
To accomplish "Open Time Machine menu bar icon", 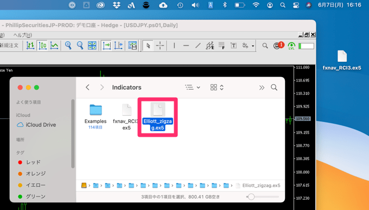I will pyautogui.click(x=180, y=5).
